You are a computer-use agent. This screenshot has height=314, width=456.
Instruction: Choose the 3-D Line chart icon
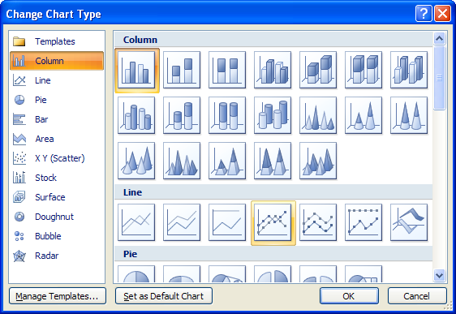point(409,222)
